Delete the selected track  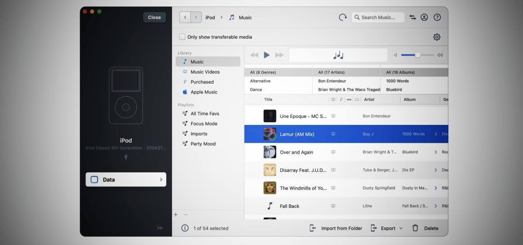[425, 228]
